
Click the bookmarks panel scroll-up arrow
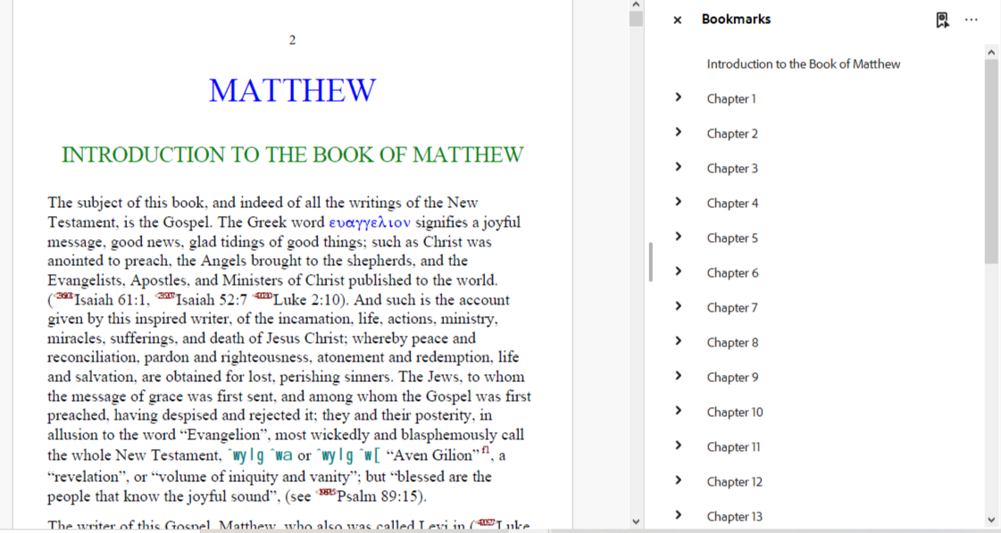[991, 53]
